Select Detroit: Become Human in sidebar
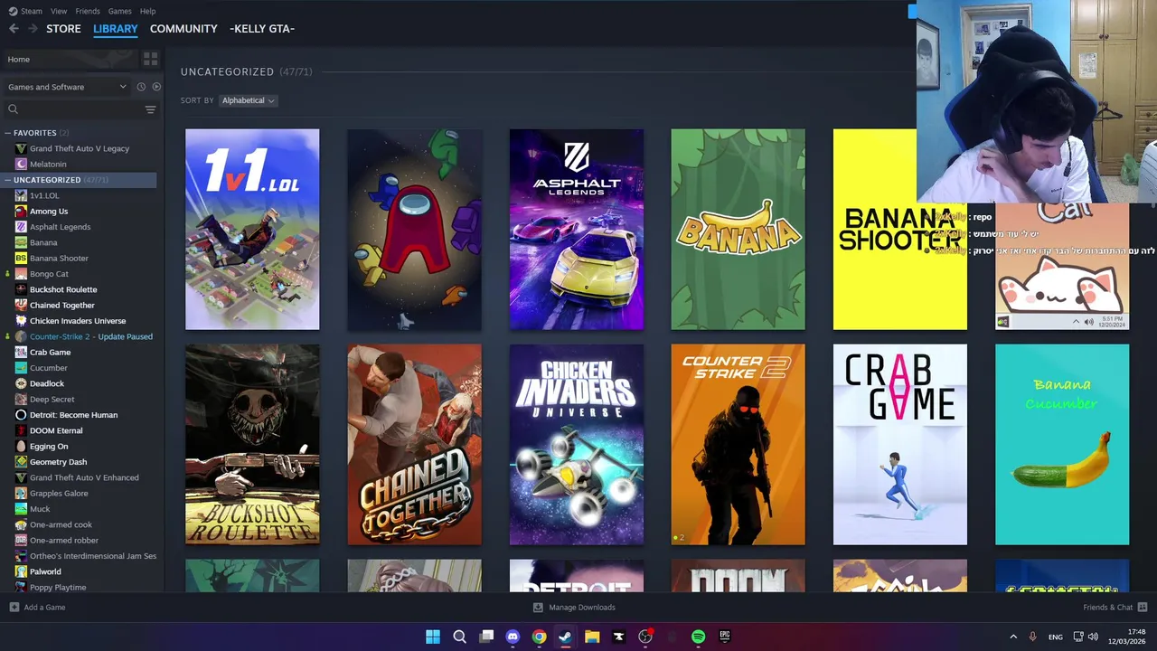The height and width of the screenshot is (651, 1157). tap(73, 415)
